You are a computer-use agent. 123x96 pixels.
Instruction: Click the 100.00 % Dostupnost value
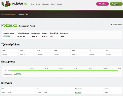pyautogui.click(x=34, y=36)
